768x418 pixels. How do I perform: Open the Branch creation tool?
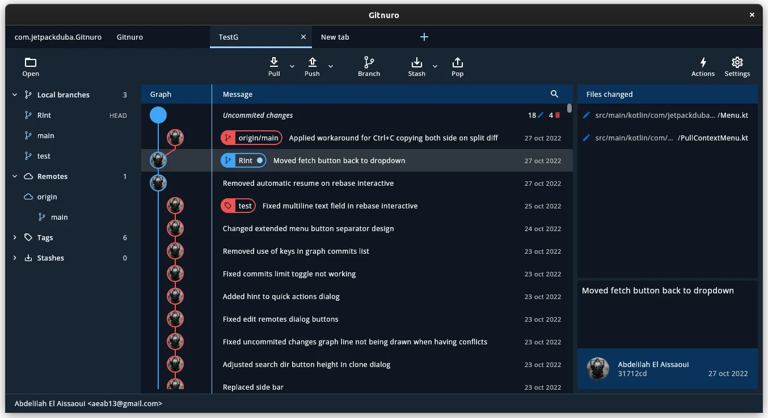(369, 62)
